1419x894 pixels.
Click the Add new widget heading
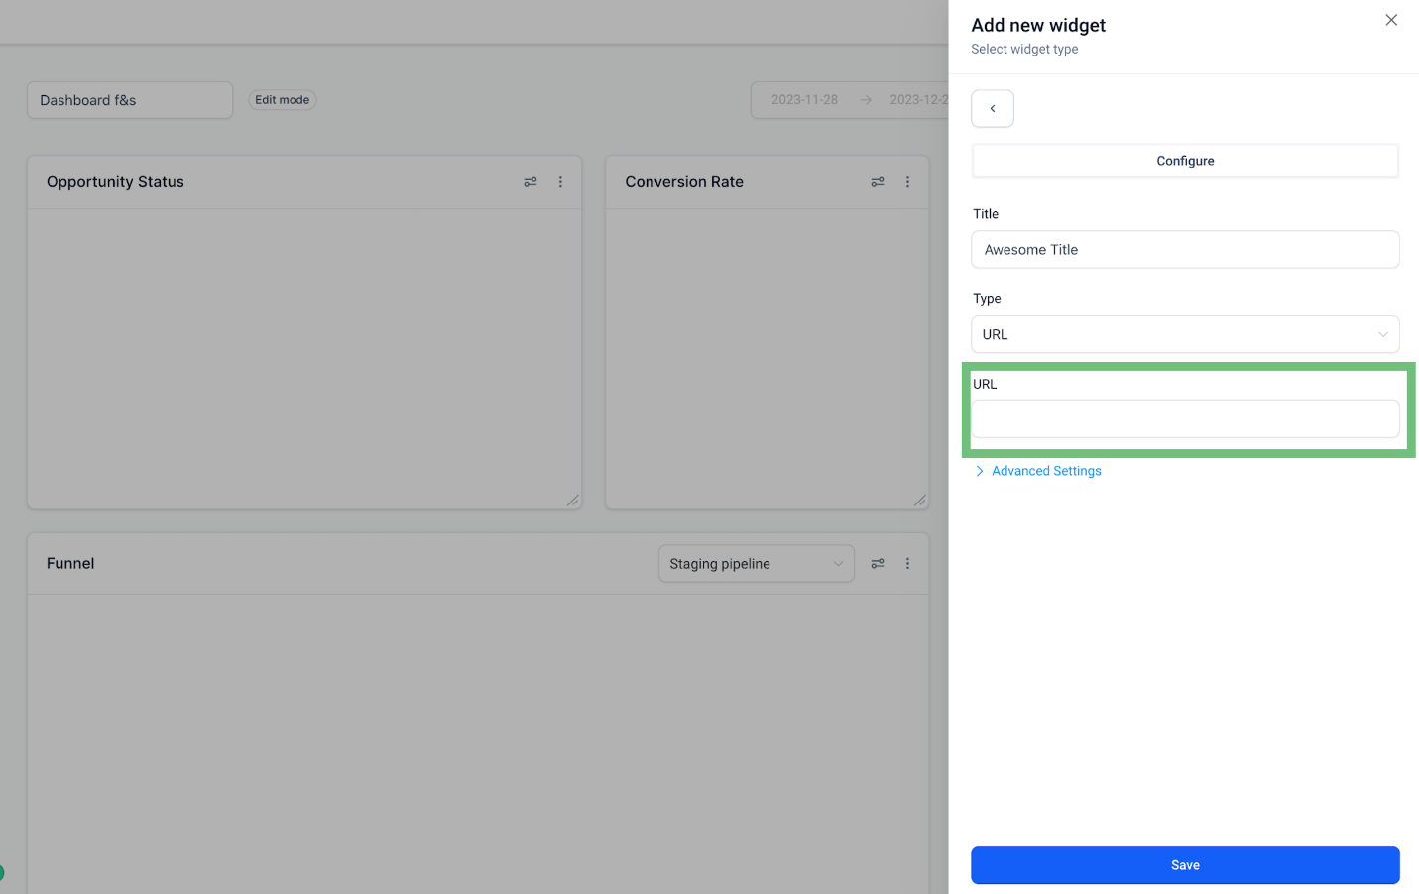pyautogui.click(x=1038, y=26)
